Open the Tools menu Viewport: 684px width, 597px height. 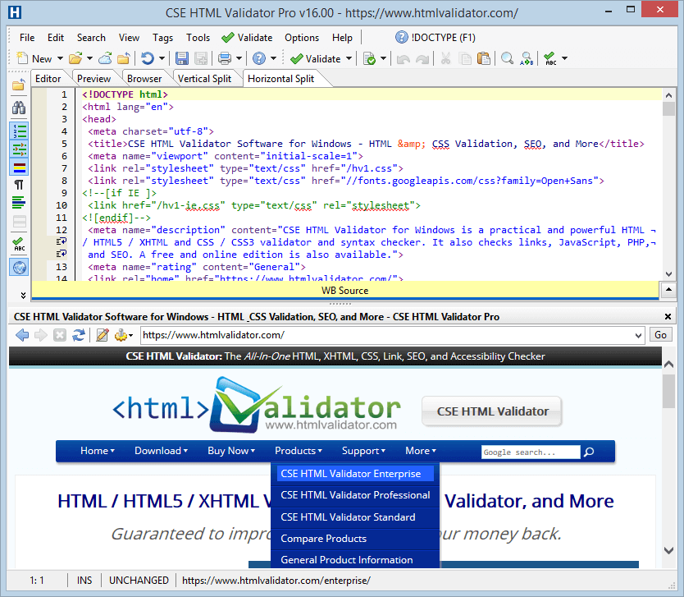coord(198,38)
